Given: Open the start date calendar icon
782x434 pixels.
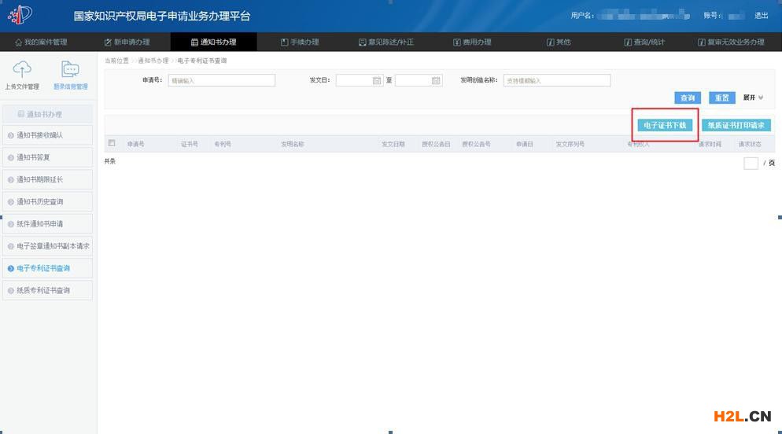Looking at the screenshot, I should (x=377, y=80).
